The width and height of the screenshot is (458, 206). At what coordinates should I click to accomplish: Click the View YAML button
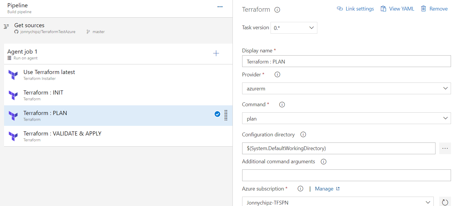pos(397,9)
